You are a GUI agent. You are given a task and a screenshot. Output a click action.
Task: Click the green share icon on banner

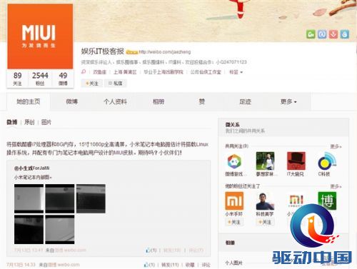(311, 34)
